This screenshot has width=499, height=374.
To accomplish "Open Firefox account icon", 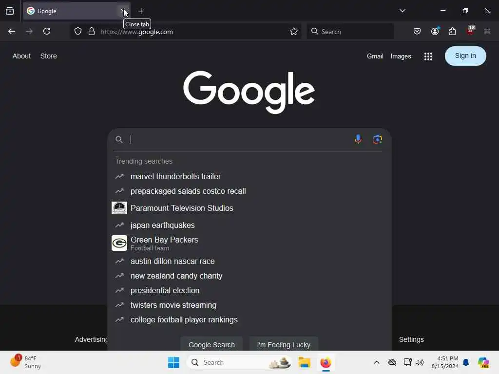I will point(435,31).
